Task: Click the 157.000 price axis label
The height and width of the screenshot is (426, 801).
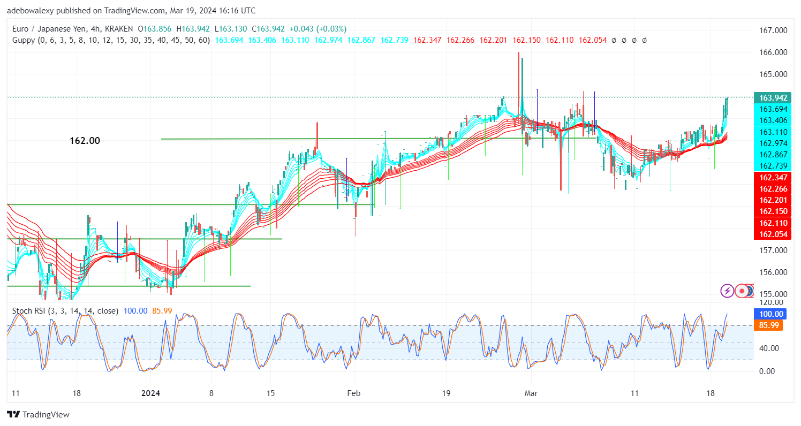Action: [x=772, y=250]
